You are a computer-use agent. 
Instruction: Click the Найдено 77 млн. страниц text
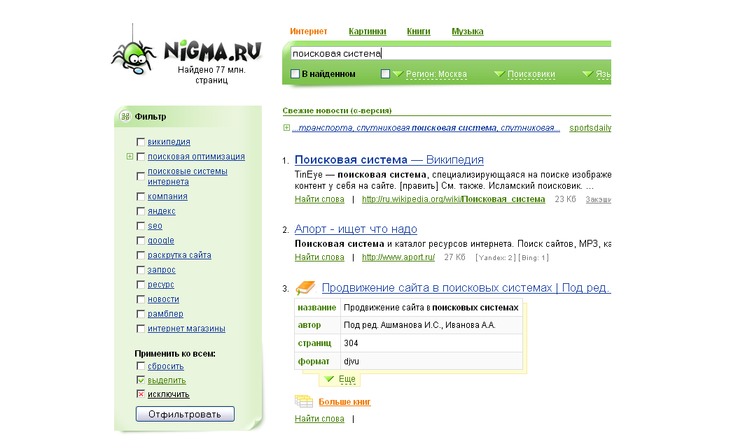click(x=211, y=75)
